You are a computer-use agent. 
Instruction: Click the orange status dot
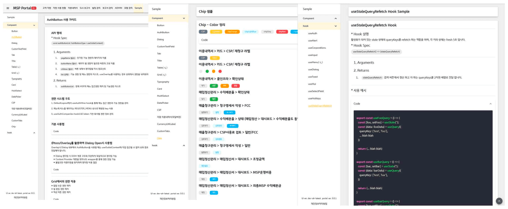214,71
